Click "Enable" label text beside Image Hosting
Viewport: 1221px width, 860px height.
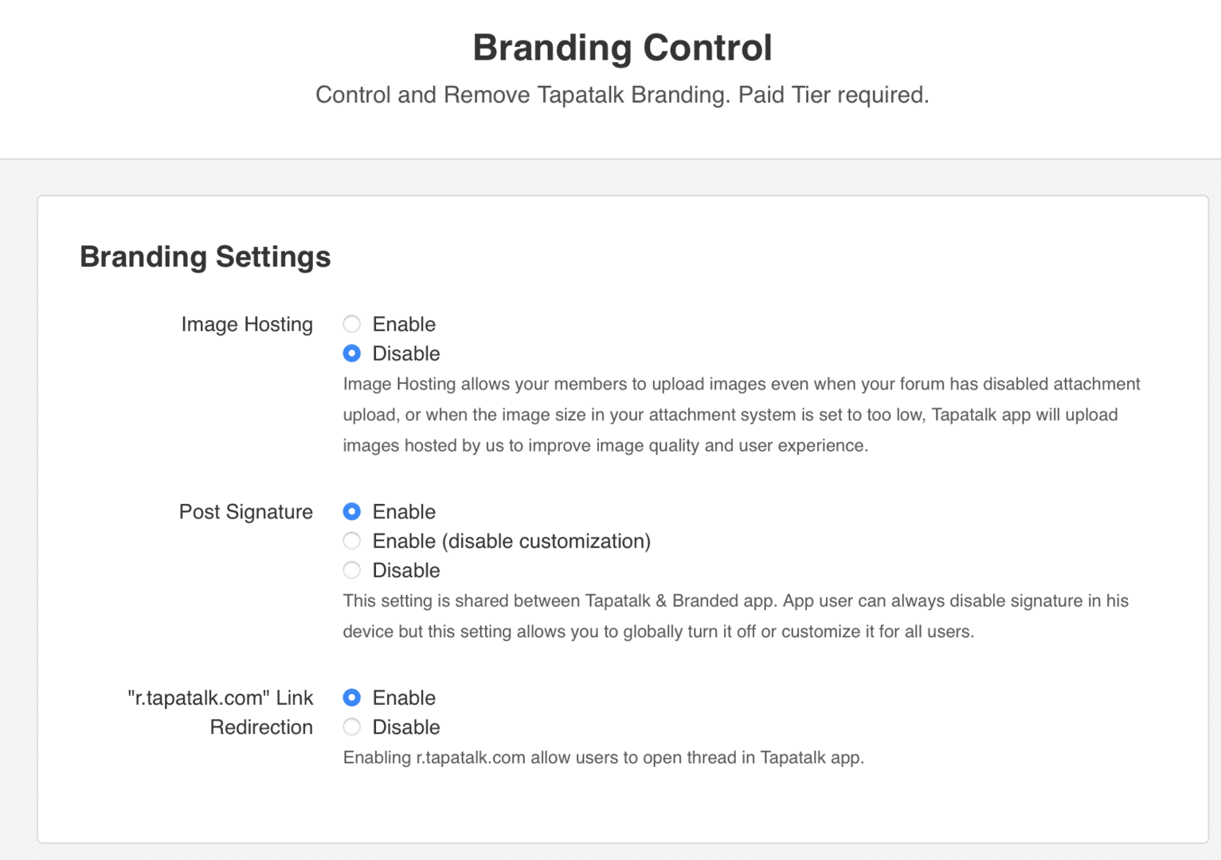click(404, 324)
